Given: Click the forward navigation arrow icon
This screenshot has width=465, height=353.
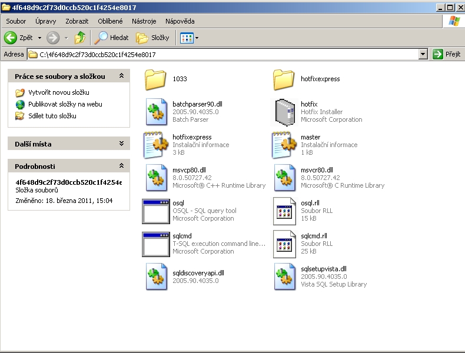Looking at the screenshot, I should [x=53, y=38].
